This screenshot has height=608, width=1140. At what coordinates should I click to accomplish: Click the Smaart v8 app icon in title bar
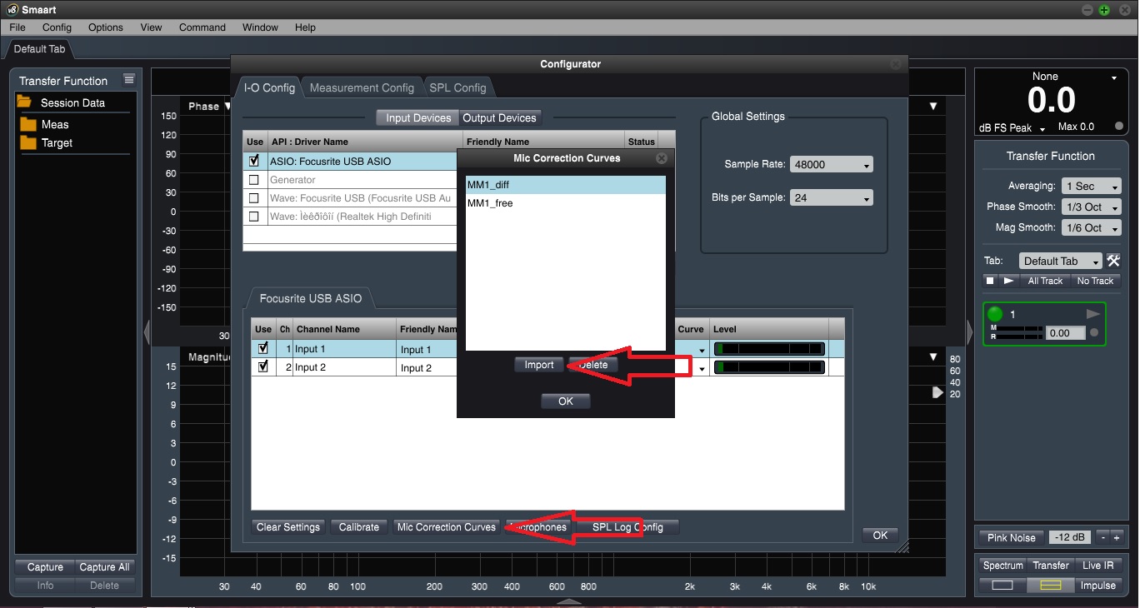click(11, 9)
